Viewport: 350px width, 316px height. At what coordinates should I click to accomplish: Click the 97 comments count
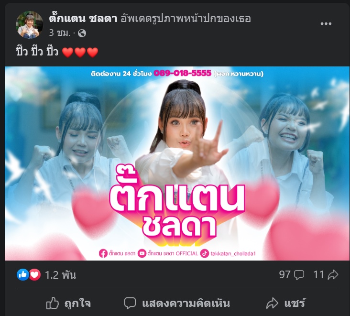click(284, 274)
